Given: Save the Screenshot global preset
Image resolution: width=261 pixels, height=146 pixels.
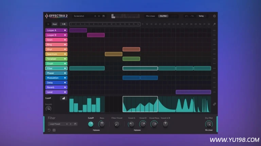Looking at the screenshot, I should click(104, 16).
